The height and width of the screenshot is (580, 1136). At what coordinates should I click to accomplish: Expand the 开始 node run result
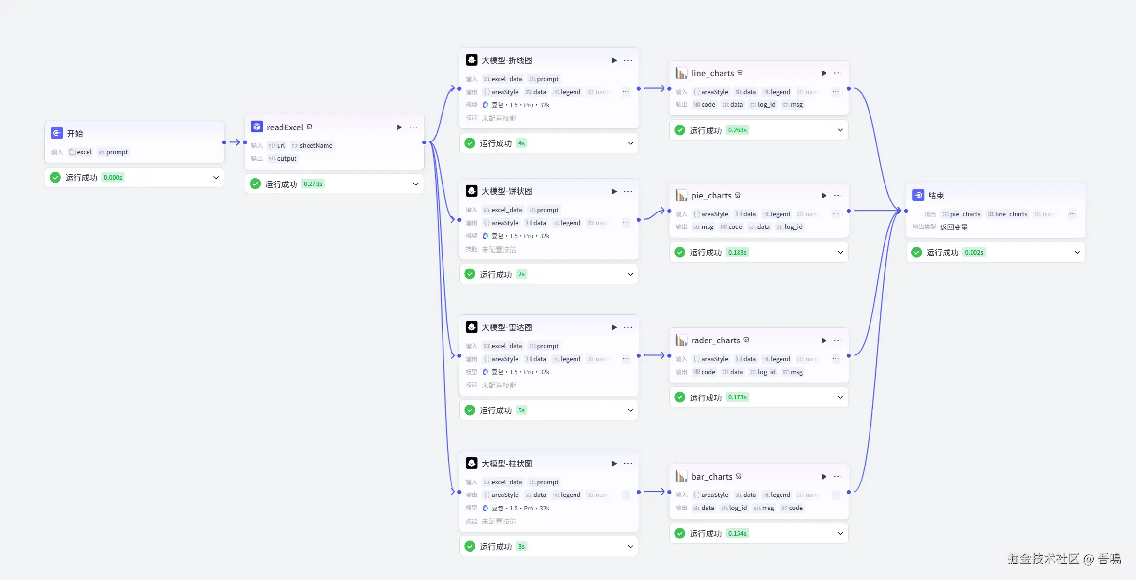point(216,178)
